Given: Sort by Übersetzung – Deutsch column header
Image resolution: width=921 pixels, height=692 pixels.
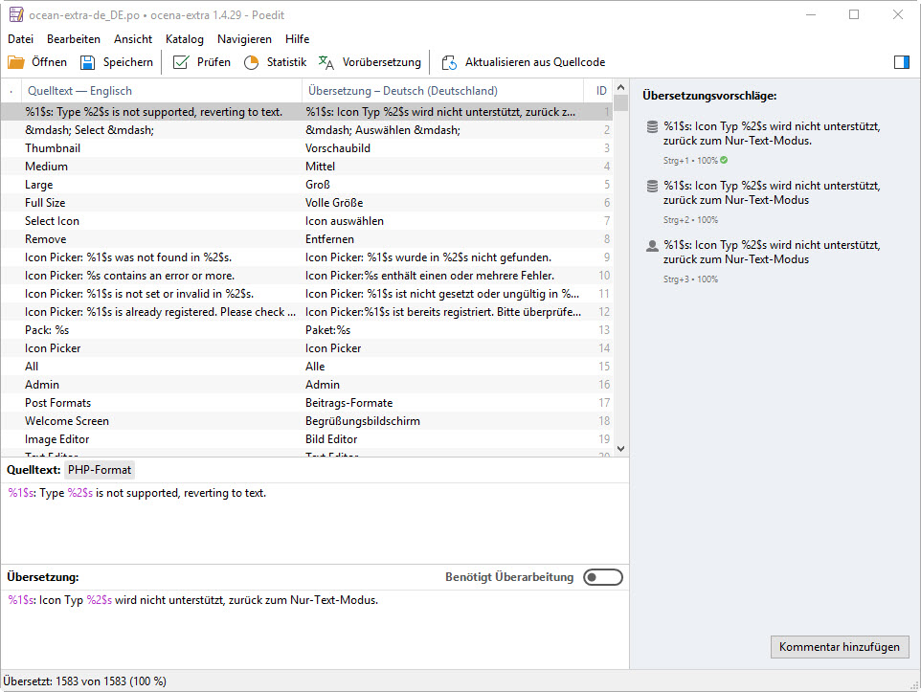Looking at the screenshot, I should pyautogui.click(x=442, y=91).
